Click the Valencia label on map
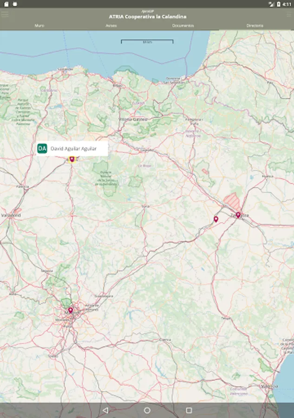This screenshot has height=418, width=294. (269, 386)
